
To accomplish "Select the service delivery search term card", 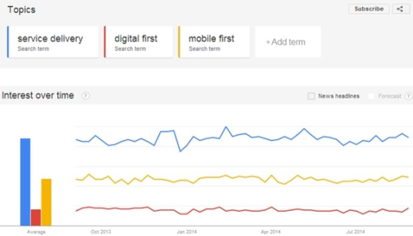I will 53,42.
